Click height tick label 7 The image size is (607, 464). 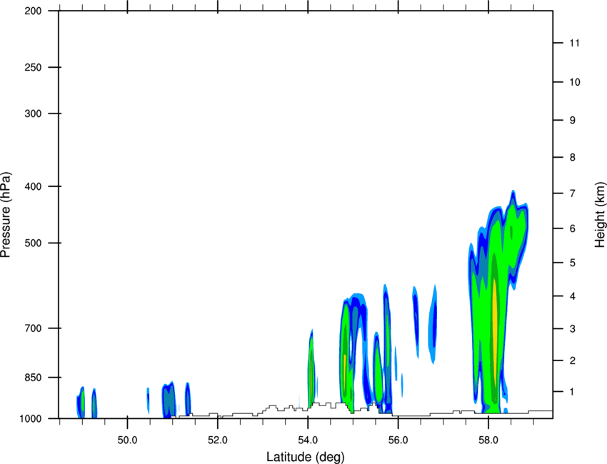point(573,193)
